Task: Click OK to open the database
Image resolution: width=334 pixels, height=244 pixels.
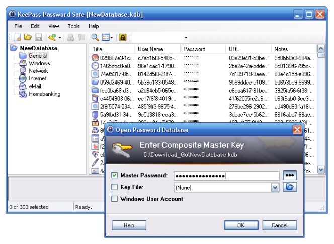Action: 241,225
